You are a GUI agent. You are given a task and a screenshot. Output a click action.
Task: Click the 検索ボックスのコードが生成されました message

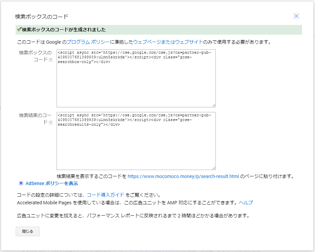coord(64,30)
